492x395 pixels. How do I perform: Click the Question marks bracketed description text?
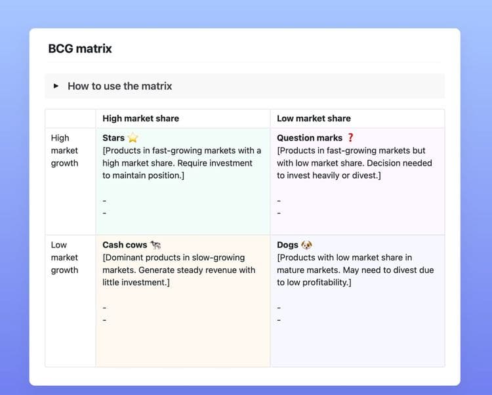353,163
